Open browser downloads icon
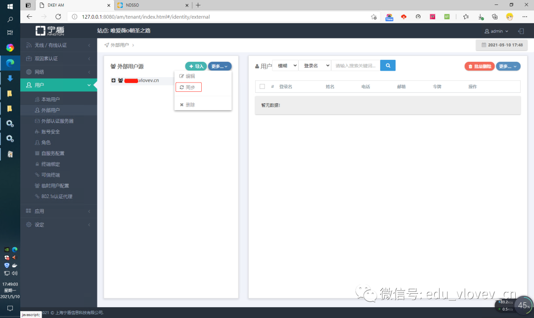This screenshot has height=318, width=534. [x=481, y=17]
